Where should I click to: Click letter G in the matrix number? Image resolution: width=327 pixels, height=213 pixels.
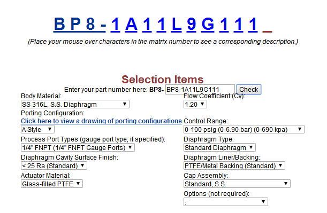pyautogui.click(x=208, y=25)
